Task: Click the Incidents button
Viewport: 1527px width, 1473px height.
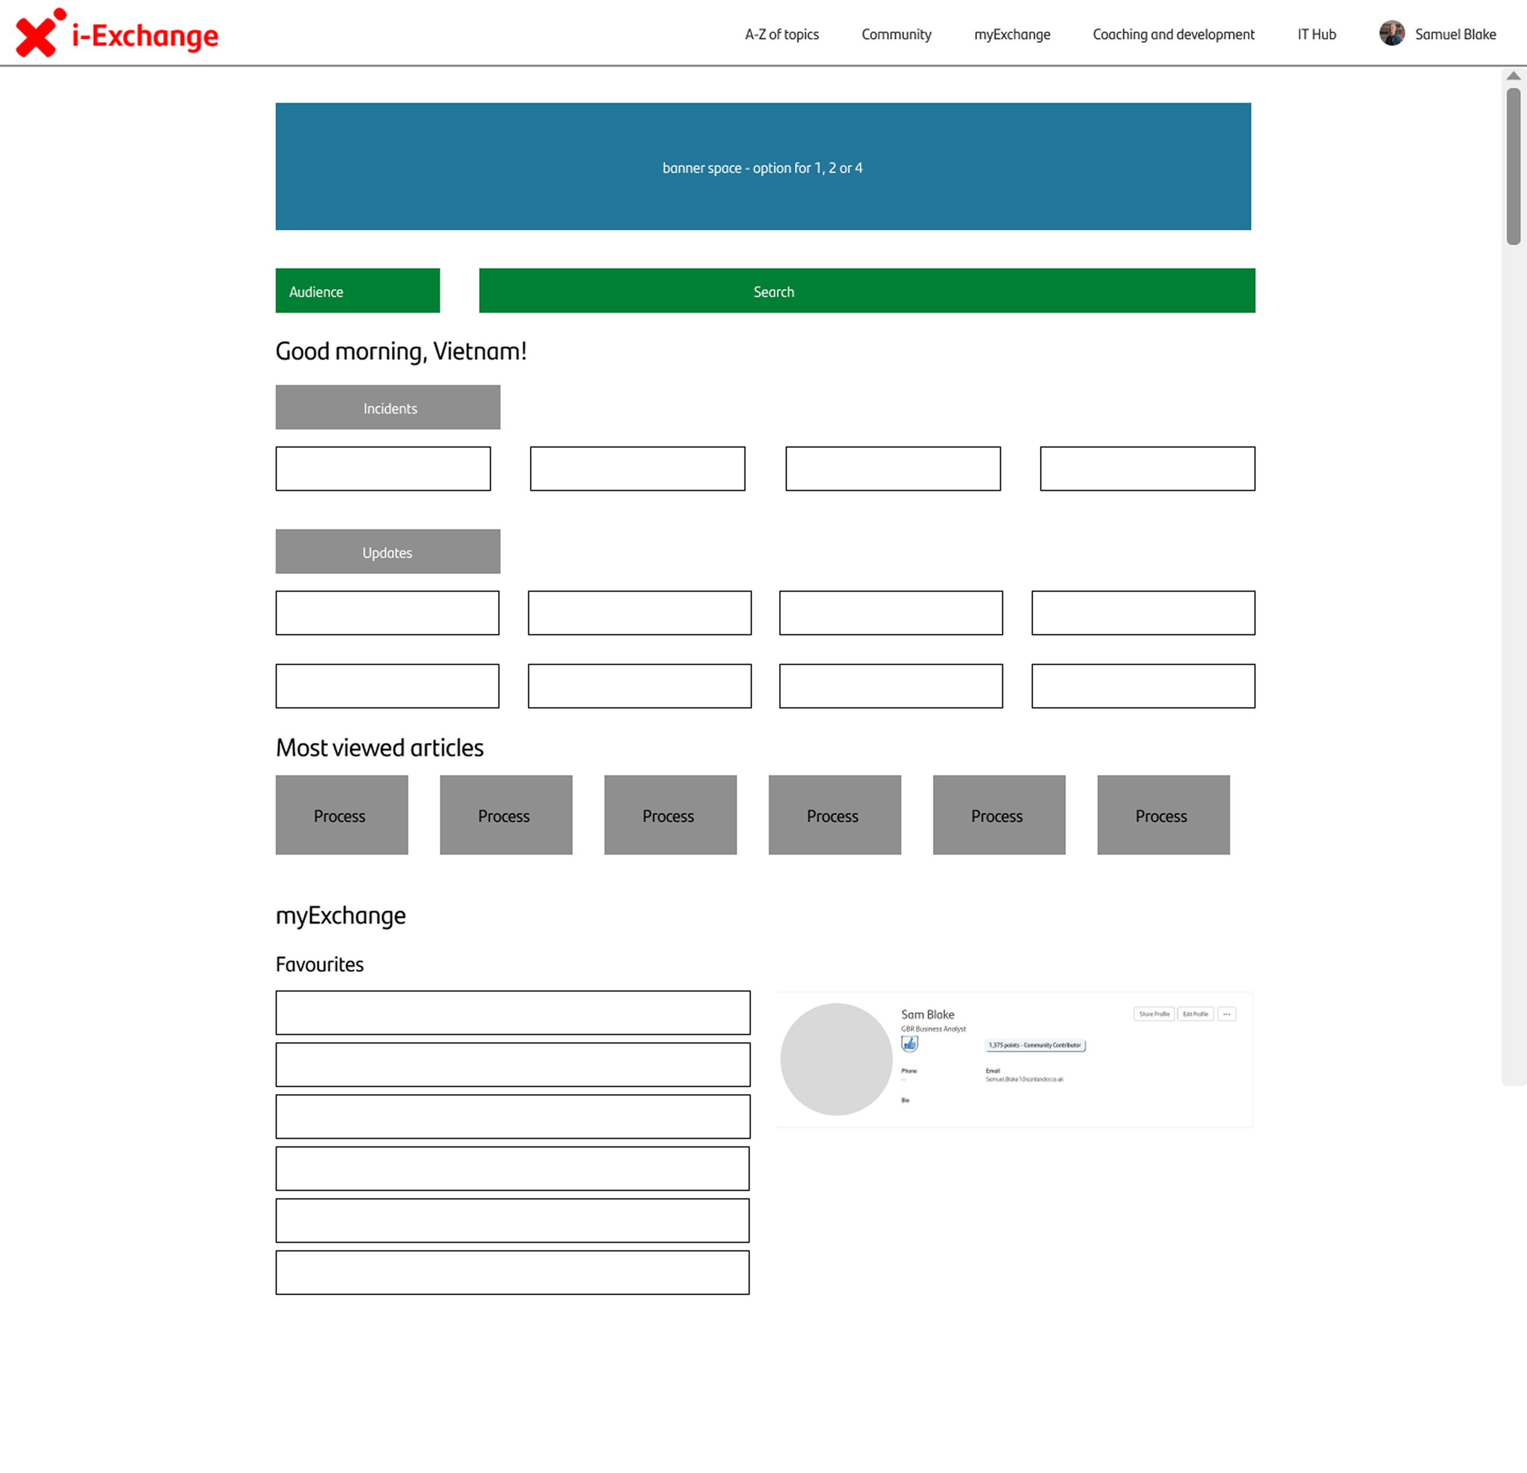Action: point(388,407)
